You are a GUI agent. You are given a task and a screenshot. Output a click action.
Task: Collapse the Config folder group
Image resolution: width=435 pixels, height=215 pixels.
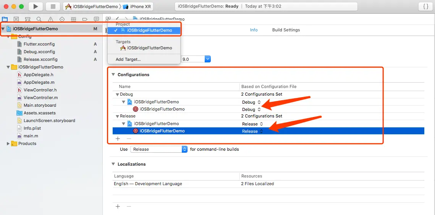(x=8, y=36)
